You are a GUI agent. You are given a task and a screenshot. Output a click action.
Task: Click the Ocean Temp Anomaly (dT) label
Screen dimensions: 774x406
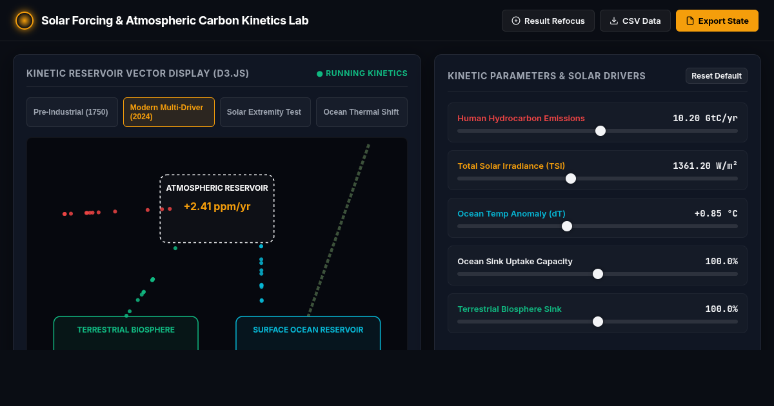point(511,213)
